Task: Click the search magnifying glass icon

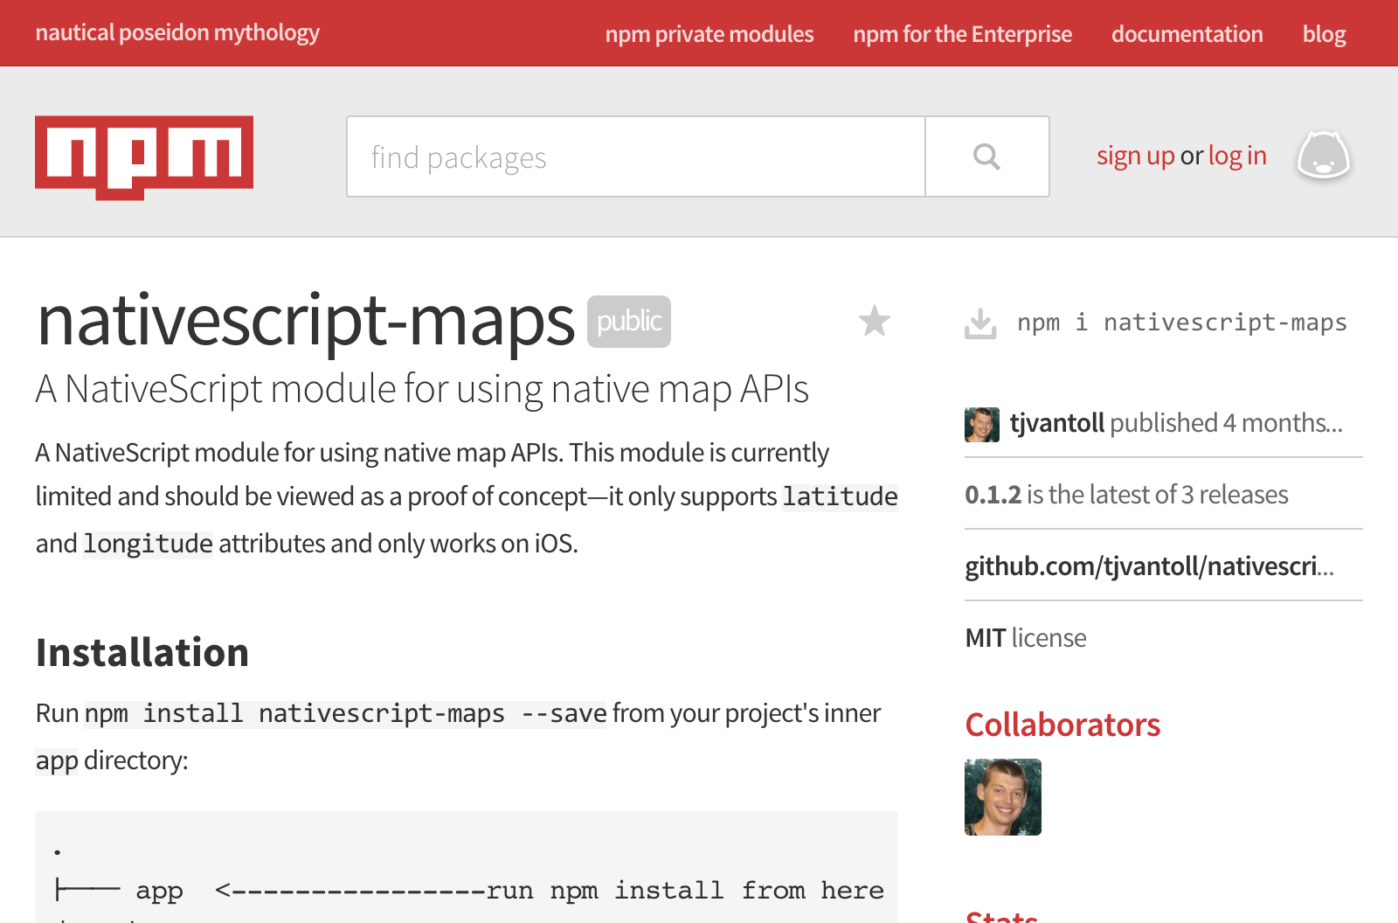Action: pos(987,157)
